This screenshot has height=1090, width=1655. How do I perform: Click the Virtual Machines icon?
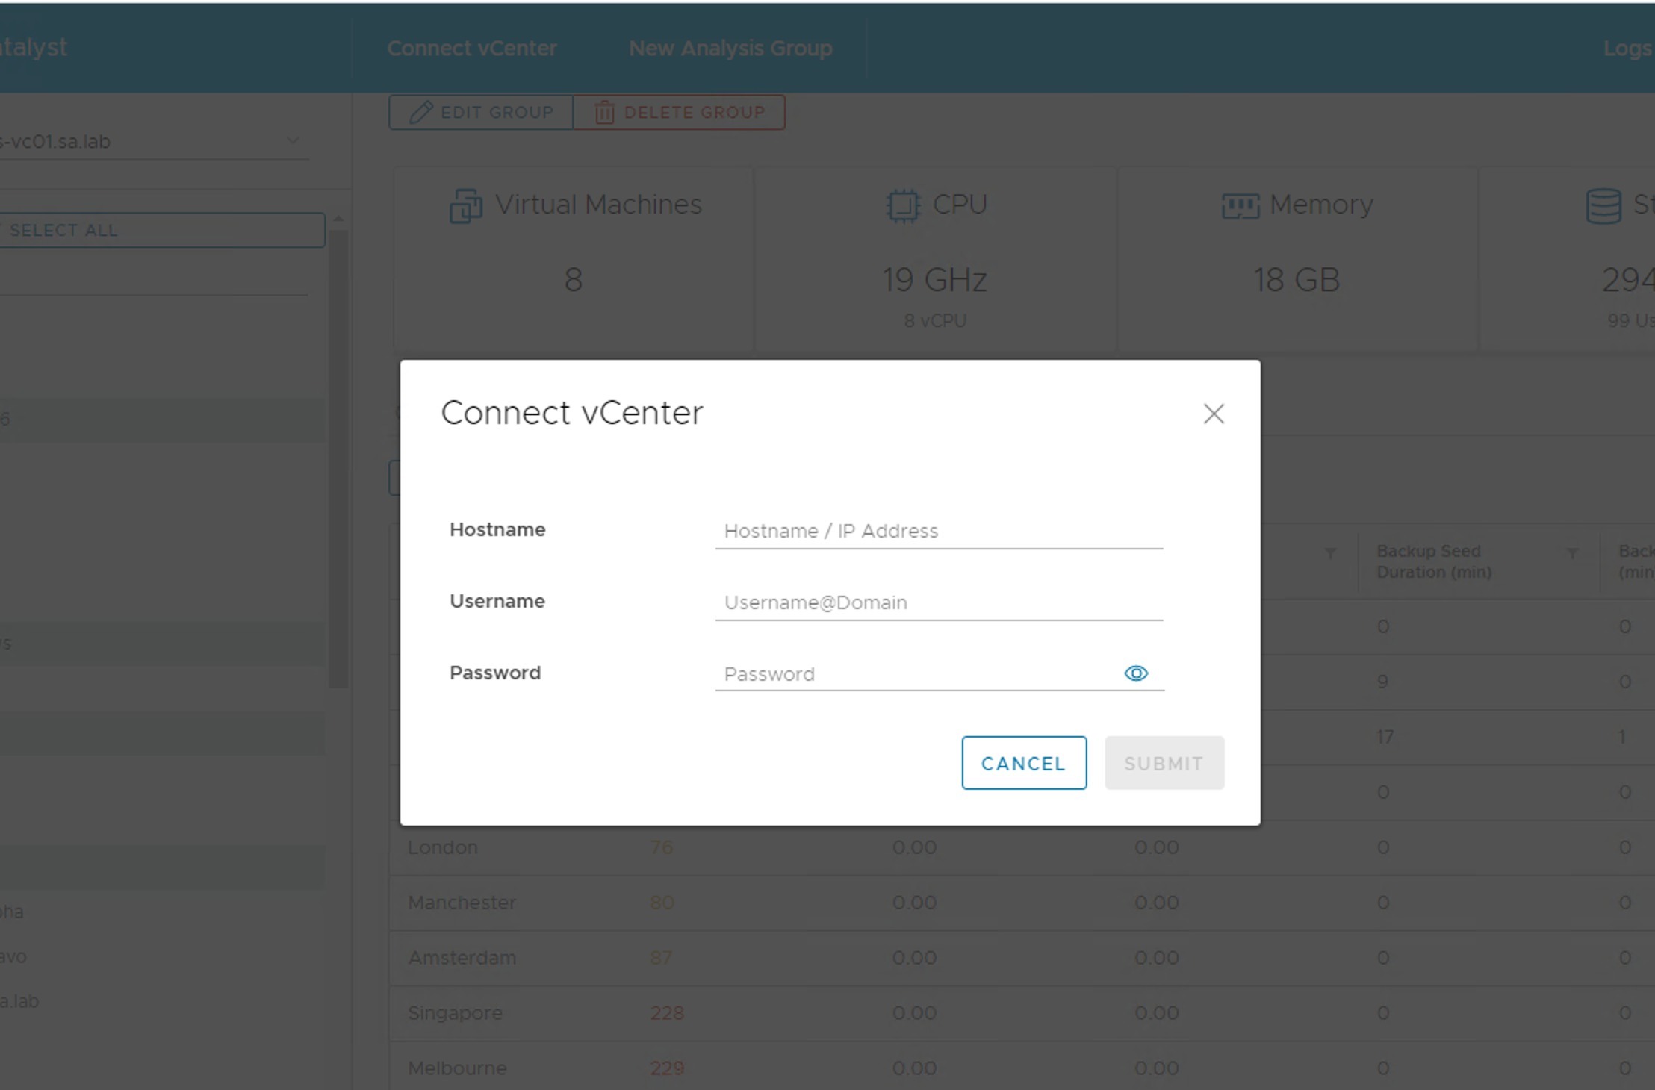tap(465, 206)
